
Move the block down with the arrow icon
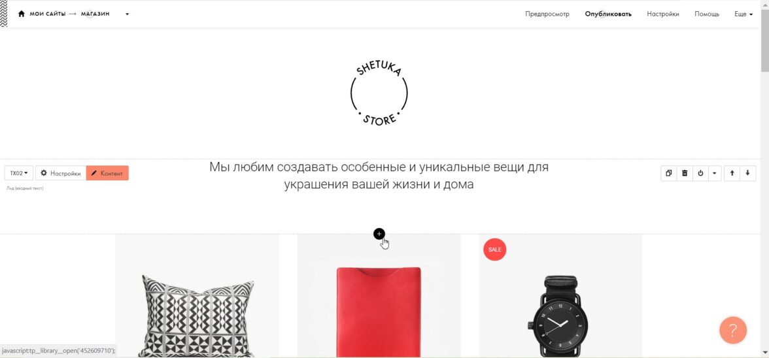click(x=747, y=173)
